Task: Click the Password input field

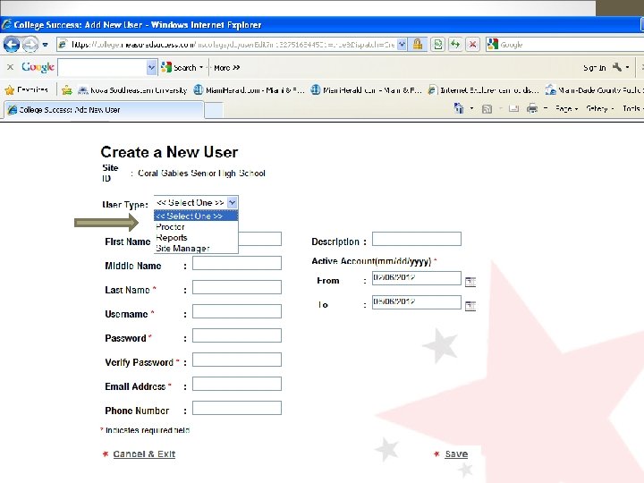Action: pyautogui.click(x=237, y=335)
